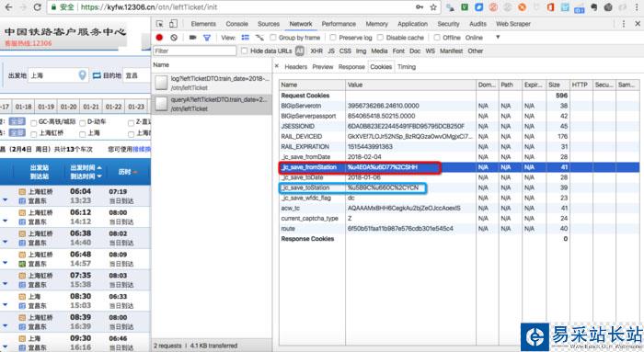This screenshot has height=352, width=644.
Task: Close the DevTools panel
Action: click(x=638, y=24)
